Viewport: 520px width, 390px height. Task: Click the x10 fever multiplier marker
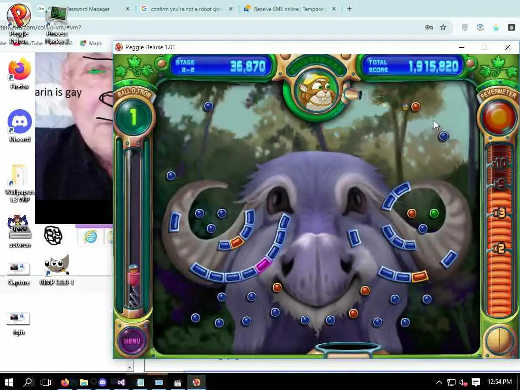coord(500,163)
